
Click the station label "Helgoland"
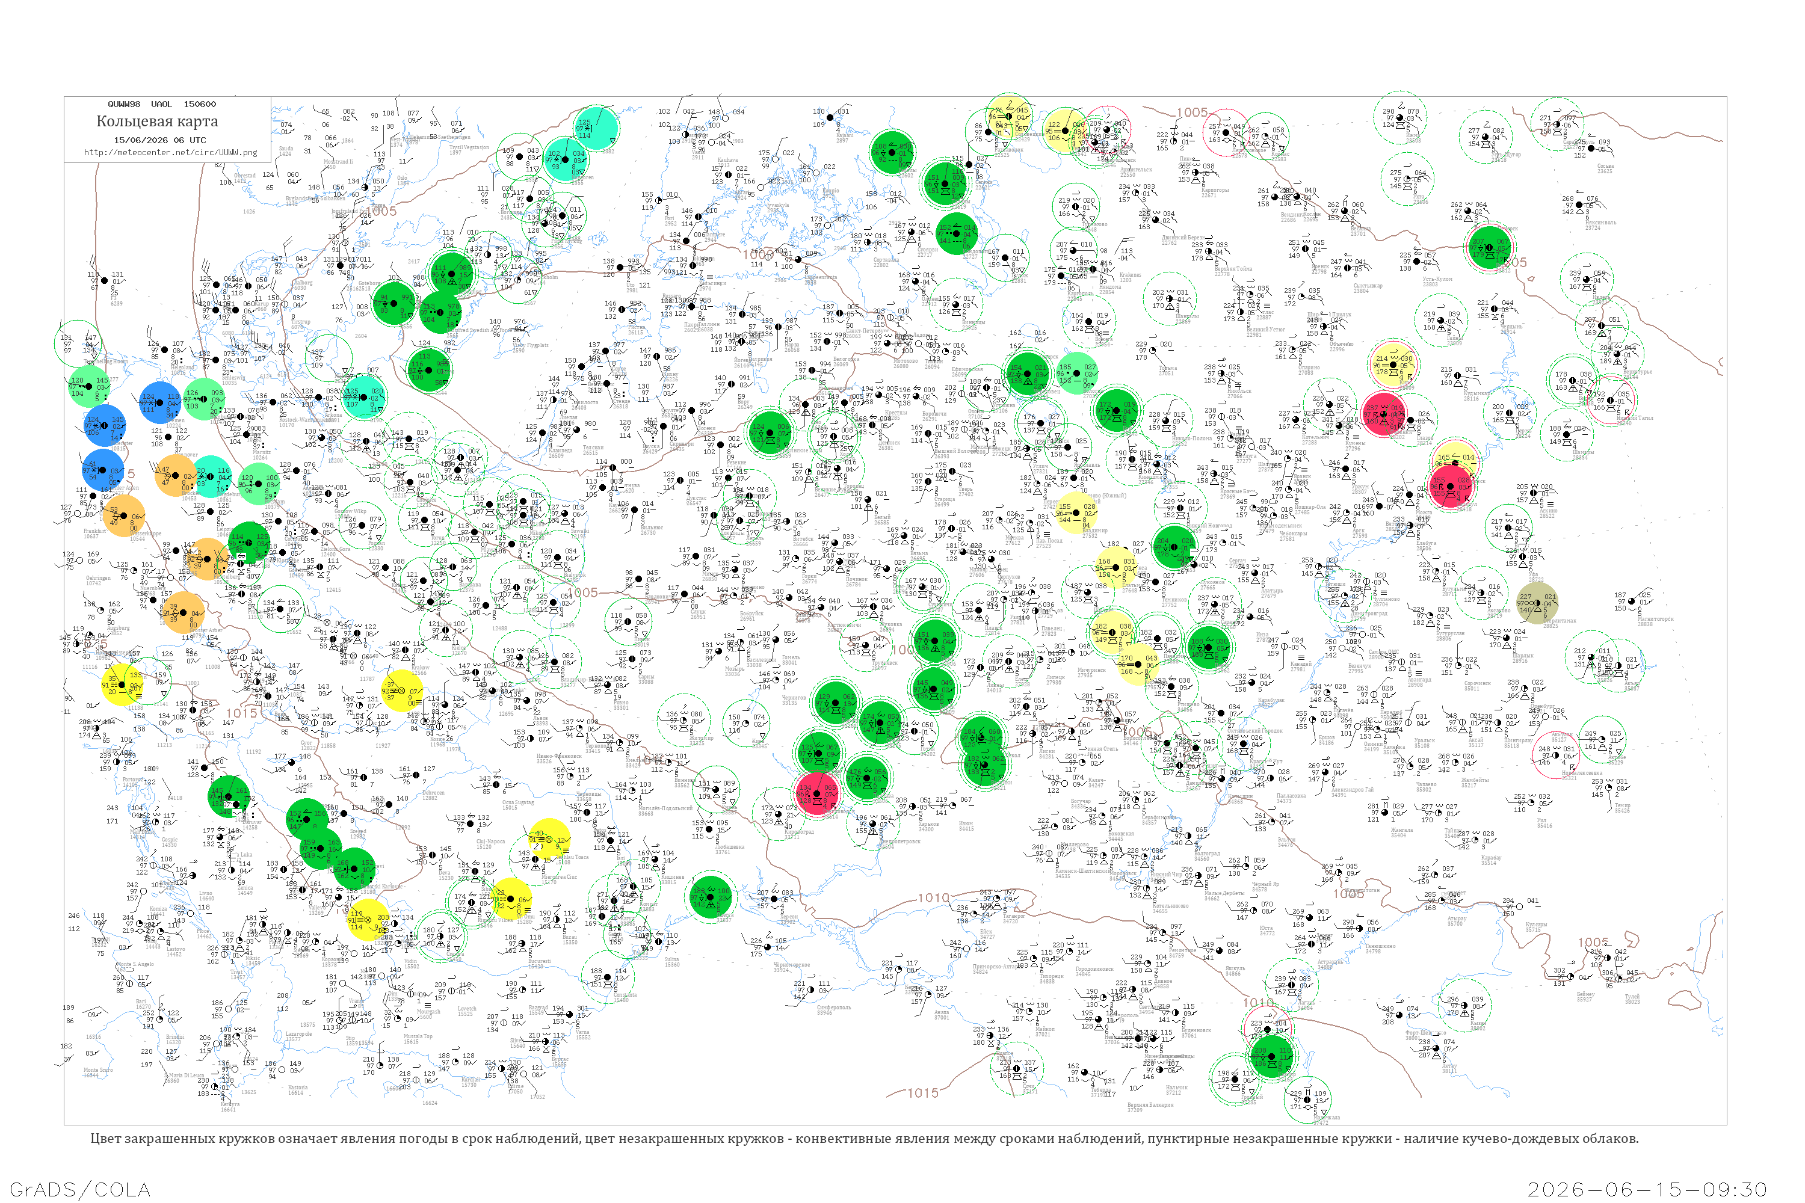coord(183,368)
